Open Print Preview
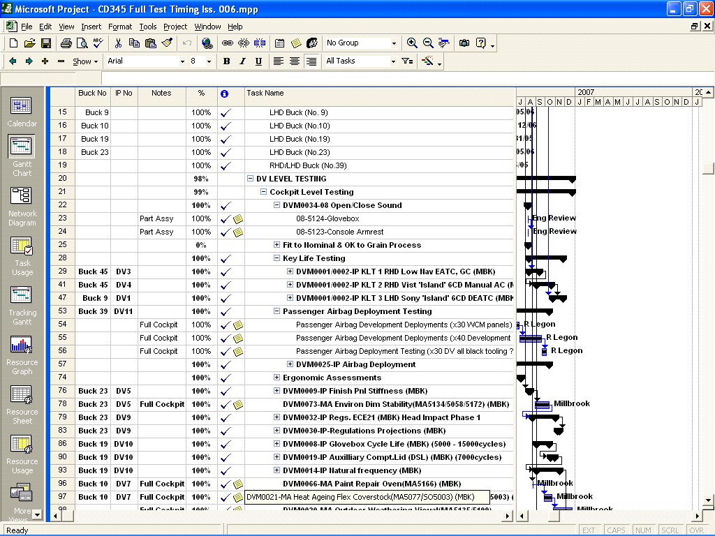Image resolution: width=715 pixels, height=536 pixels. coord(82,43)
